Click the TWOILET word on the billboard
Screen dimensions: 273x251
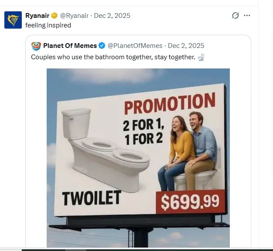click(x=91, y=198)
